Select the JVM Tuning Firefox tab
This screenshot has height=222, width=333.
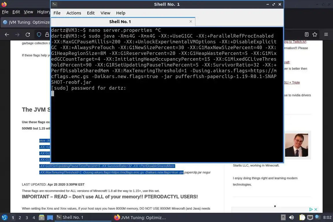pos(26,22)
